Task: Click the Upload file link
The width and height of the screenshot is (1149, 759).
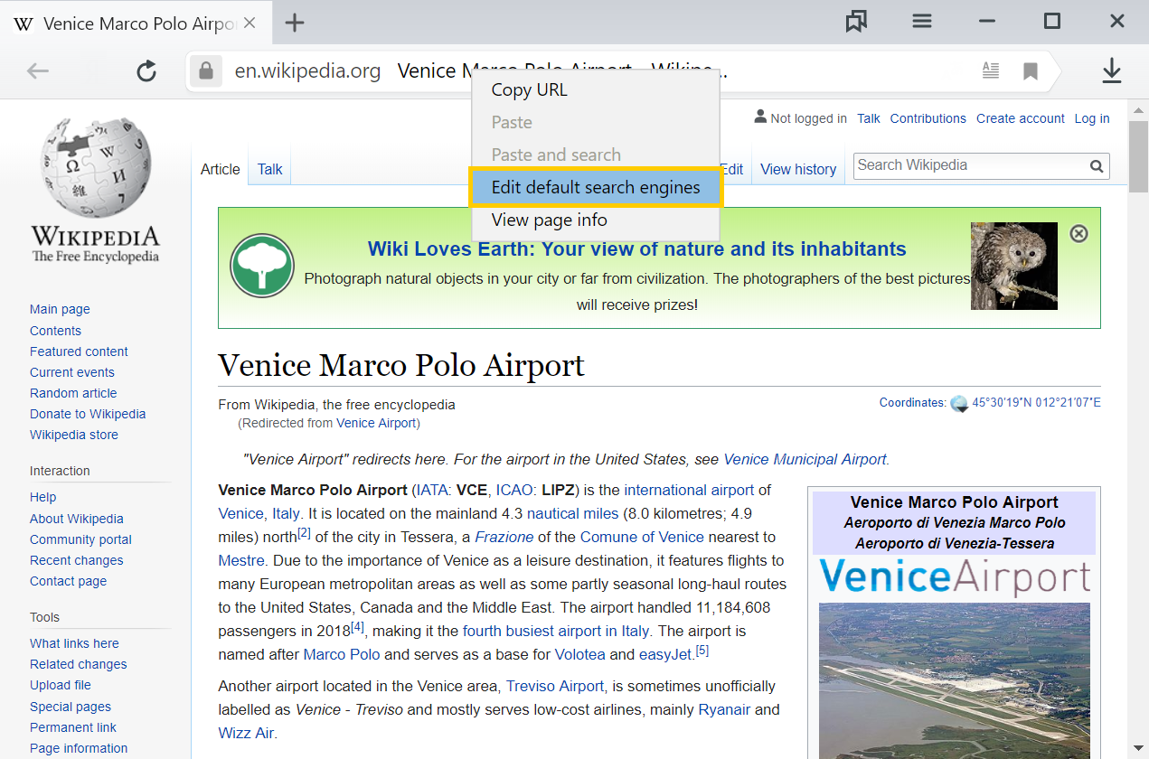Action: (x=61, y=685)
